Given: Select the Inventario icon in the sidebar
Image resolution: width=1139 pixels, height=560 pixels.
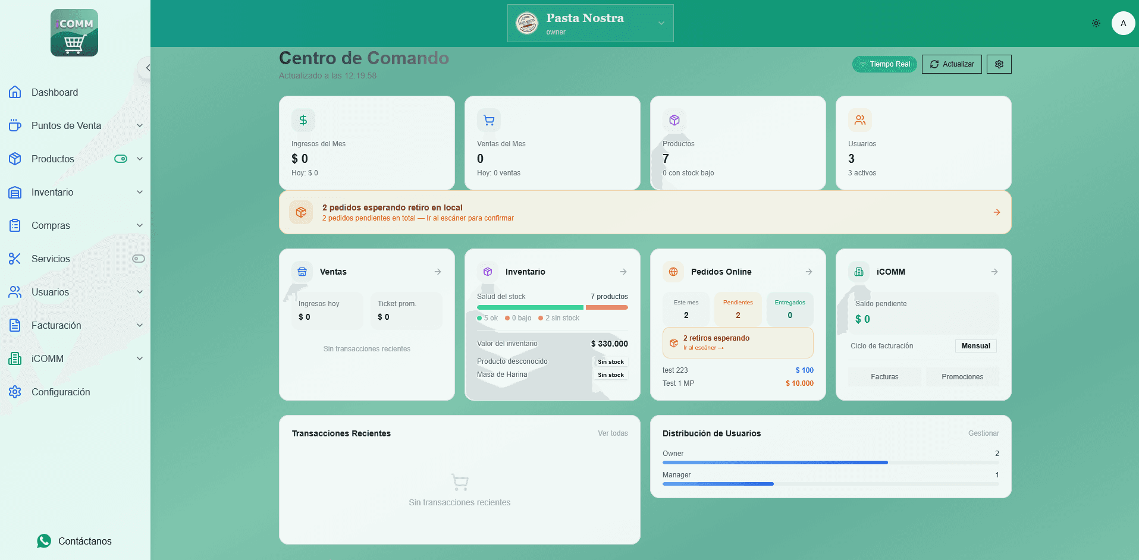Looking at the screenshot, I should pyautogui.click(x=15, y=192).
